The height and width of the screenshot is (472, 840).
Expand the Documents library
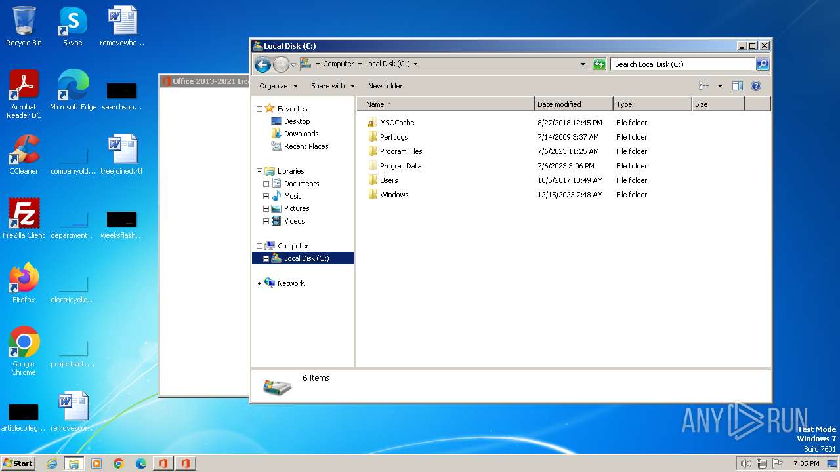pos(266,184)
